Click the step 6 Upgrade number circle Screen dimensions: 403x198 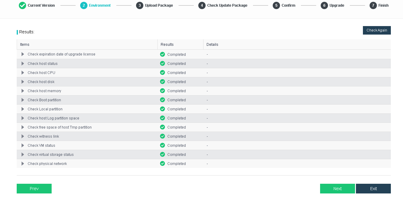[x=324, y=5]
